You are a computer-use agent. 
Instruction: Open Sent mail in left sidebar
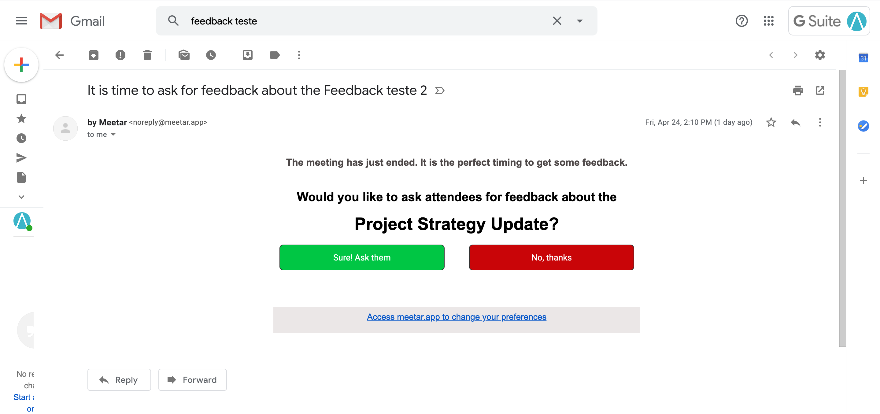21,157
